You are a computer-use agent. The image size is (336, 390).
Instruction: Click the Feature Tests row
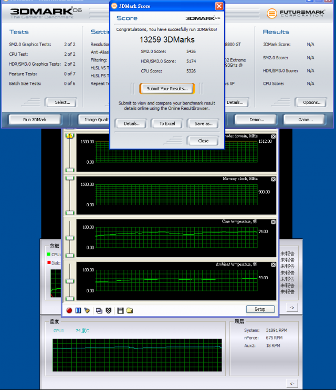(x=42, y=74)
